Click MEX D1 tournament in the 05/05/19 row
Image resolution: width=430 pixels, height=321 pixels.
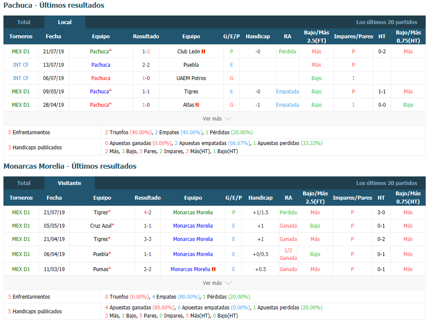tap(21, 225)
